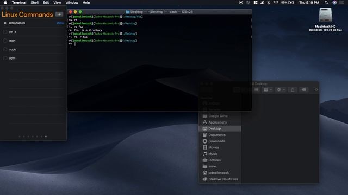
Task: Show completed items in Linux Commands list
Action: point(60,23)
